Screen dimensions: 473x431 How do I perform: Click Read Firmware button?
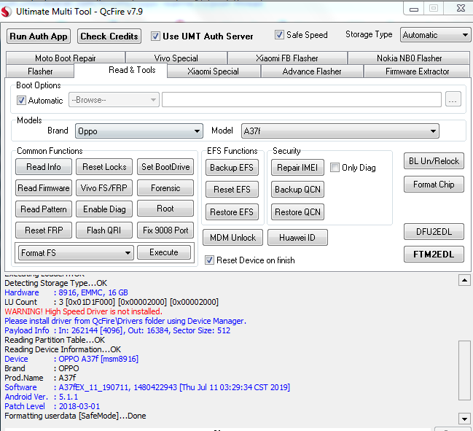44,188
